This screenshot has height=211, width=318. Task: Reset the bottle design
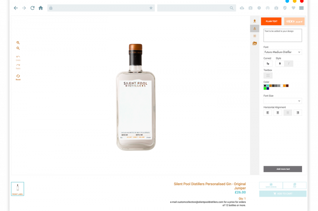(18, 77)
